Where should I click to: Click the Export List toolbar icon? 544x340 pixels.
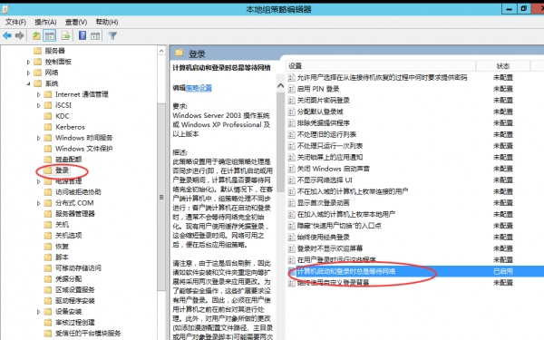65,35
